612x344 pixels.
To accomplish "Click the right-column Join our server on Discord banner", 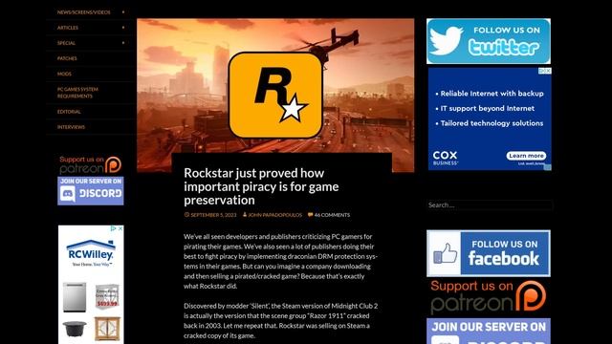I will pos(489,332).
